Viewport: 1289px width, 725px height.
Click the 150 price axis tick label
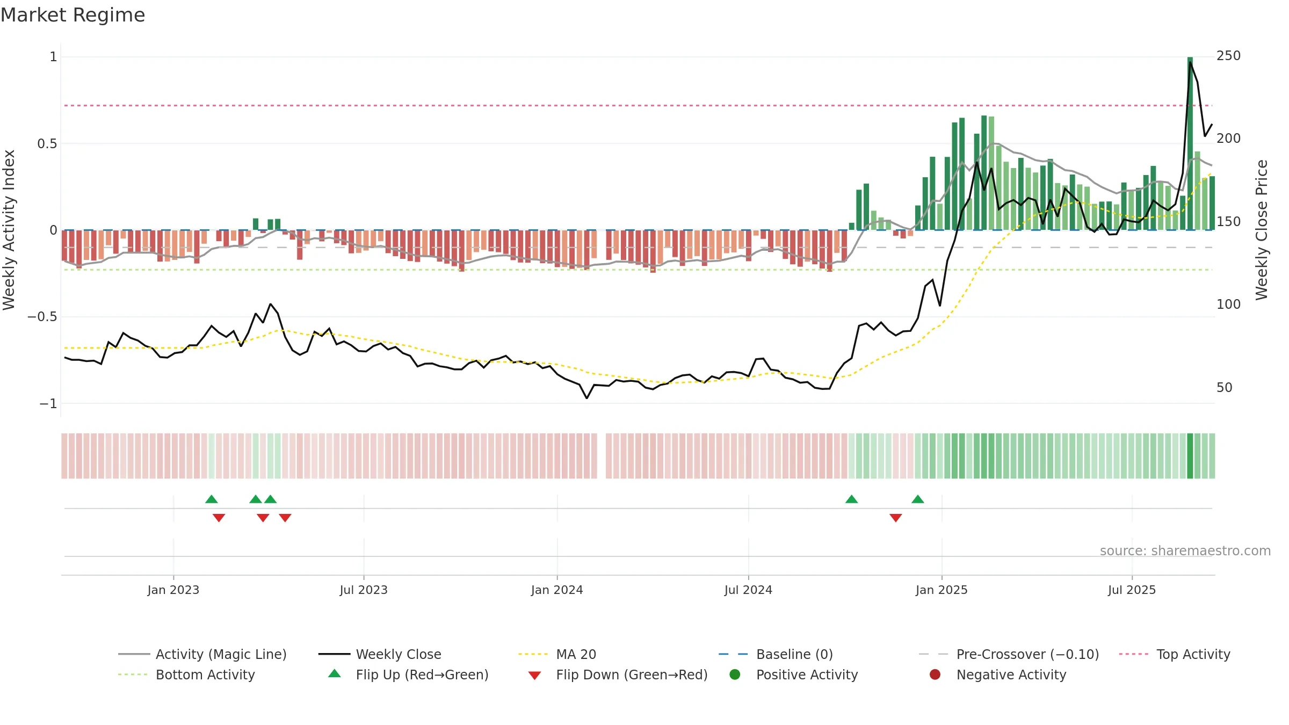pyautogui.click(x=1228, y=222)
